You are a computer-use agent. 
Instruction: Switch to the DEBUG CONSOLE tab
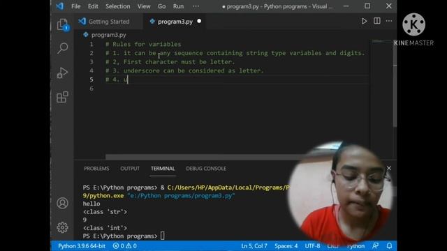tap(206, 169)
